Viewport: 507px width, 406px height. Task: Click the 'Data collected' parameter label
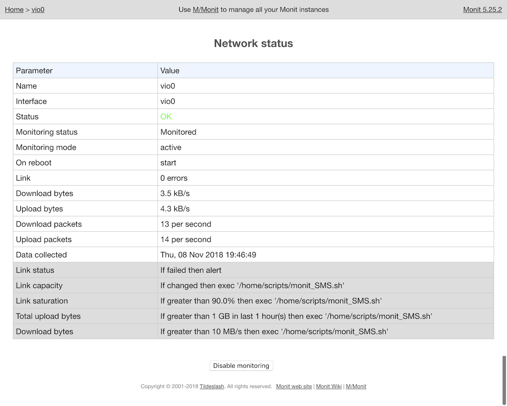coord(42,254)
